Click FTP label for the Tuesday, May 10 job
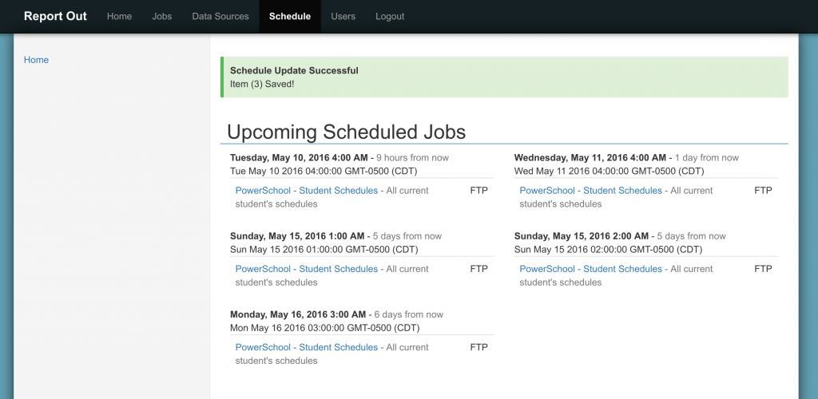818x399 pixels. (x=478, y=191)
